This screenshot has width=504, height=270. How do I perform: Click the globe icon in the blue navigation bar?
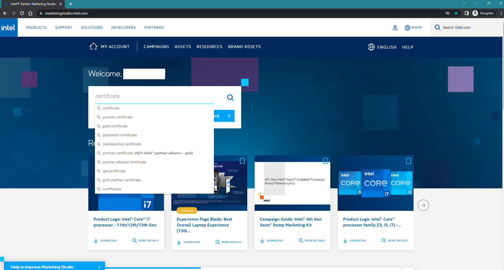[371, 47]
